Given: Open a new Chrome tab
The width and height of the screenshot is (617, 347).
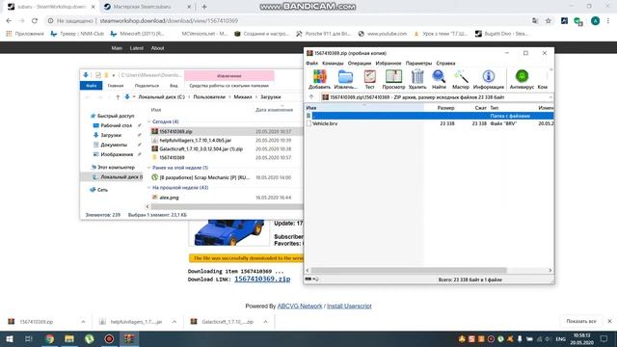Looking at the screenshot, I should pyautogui.click(x=204, y=7).
